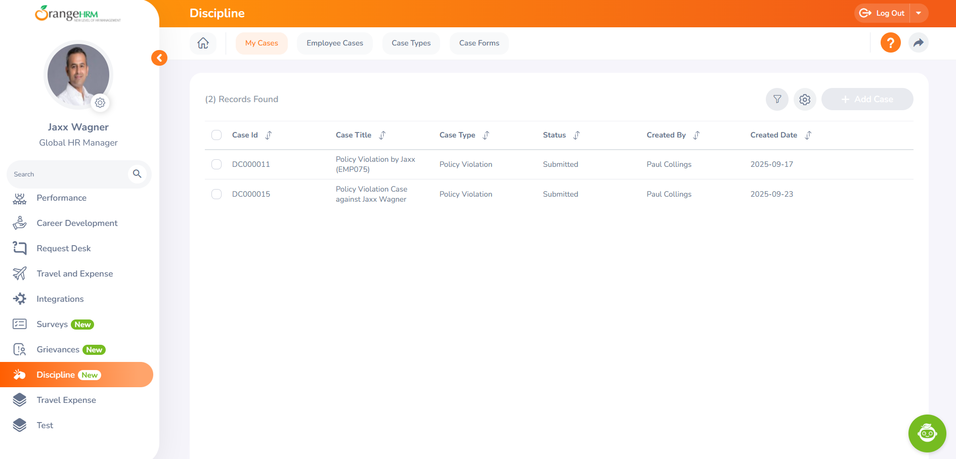Switch to Employee Cases tab
The height and width of the screenshot is (459, 956).
point(334,43)
